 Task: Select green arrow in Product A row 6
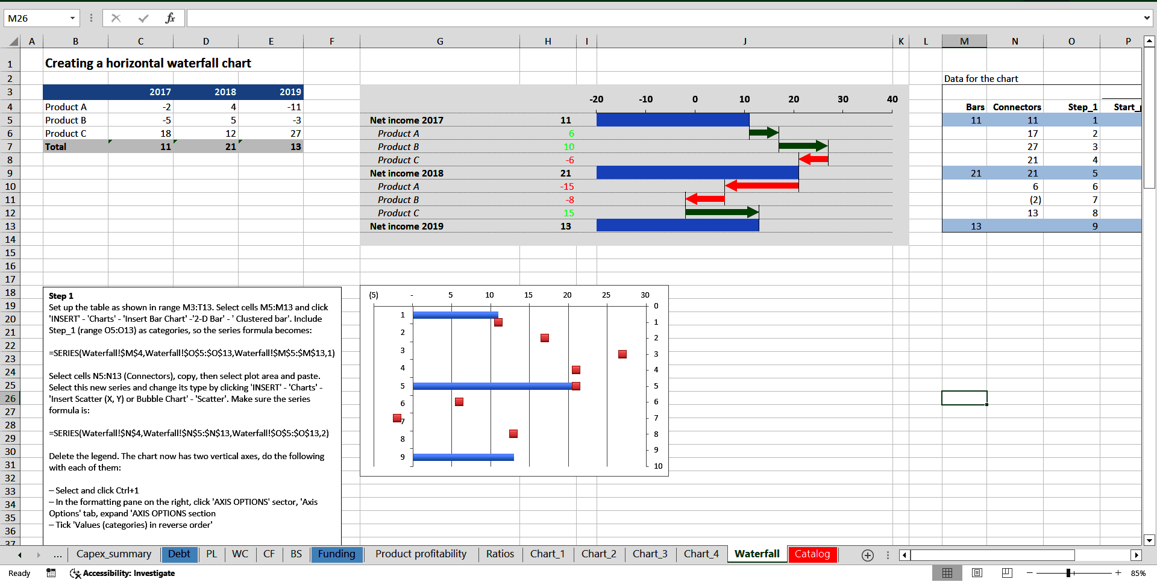(764, 133)
